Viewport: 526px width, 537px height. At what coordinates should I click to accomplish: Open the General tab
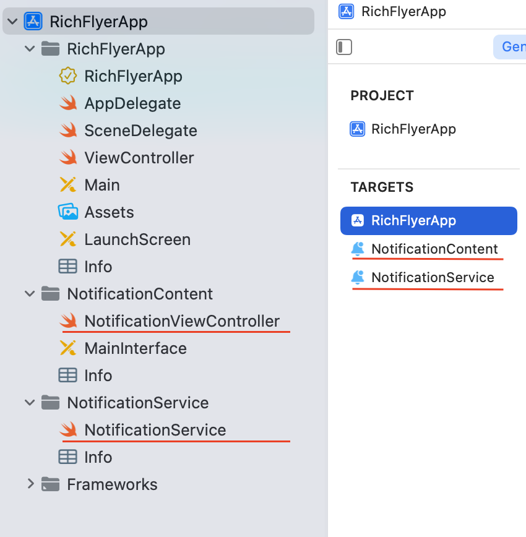tap(512, 47)
